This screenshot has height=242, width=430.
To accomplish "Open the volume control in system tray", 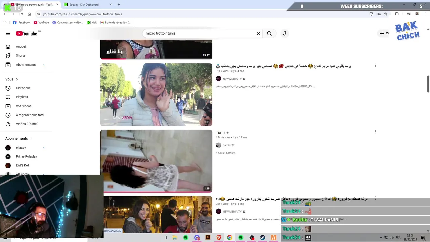I will click(391, 238).
